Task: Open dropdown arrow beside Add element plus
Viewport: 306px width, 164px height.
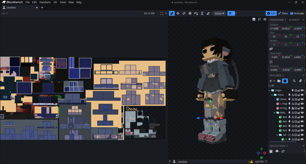Action: [274, 81]
